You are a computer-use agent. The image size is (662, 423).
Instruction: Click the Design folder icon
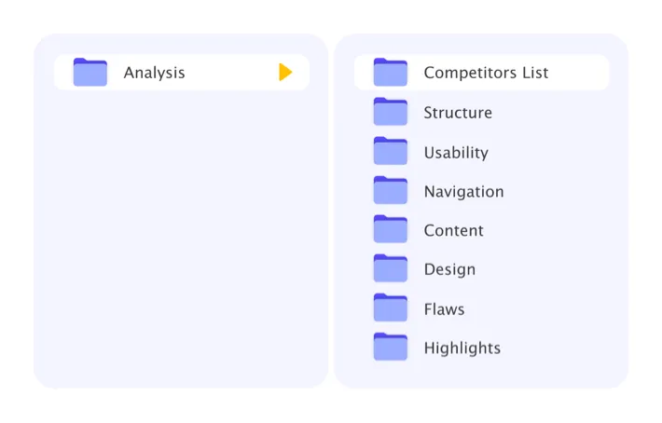[391, 269]
